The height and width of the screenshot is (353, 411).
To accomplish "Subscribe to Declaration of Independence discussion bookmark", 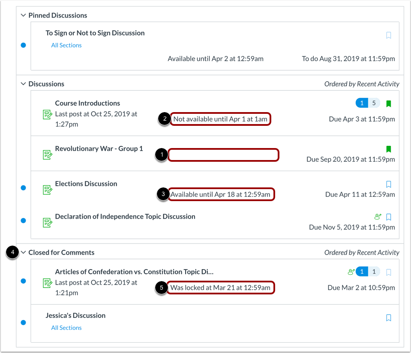I will click(388, 217).
